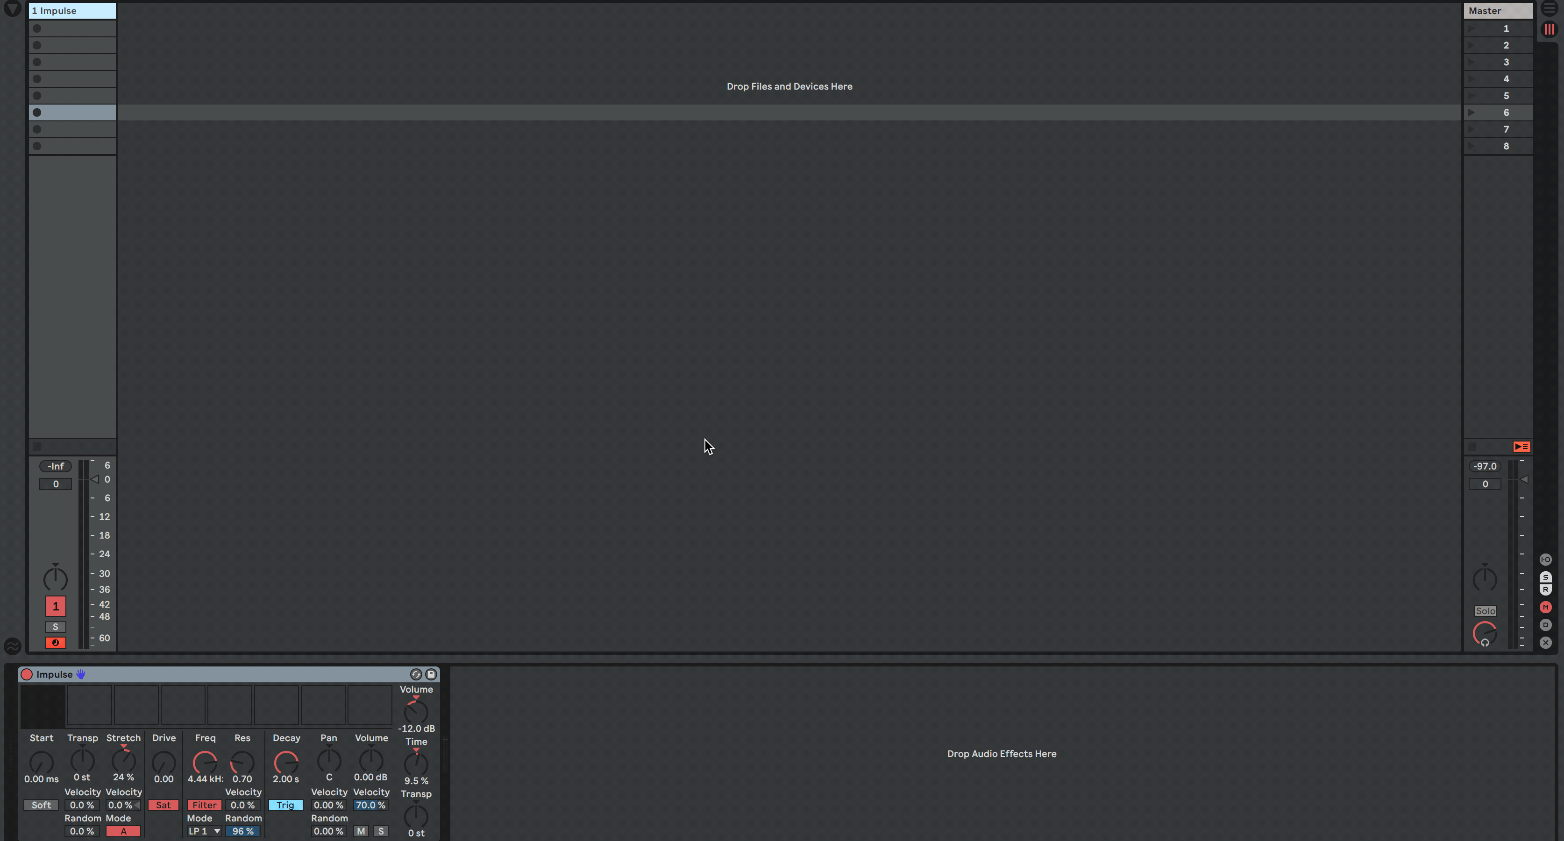Arm the Impulse track for recording
The width and height of the screenshot is (1564, 841).
(55, 643)
